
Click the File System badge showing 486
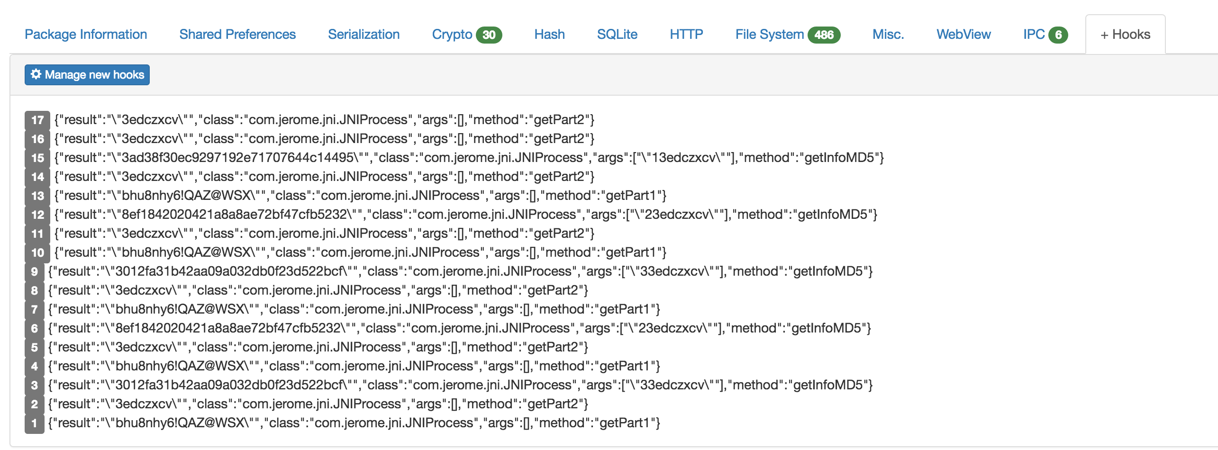[824, 35]
